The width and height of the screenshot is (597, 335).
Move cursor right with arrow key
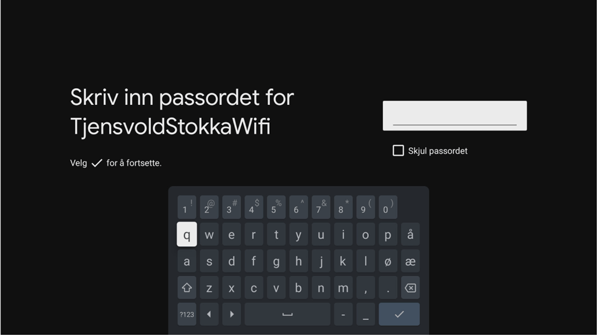tap(232, 315)
